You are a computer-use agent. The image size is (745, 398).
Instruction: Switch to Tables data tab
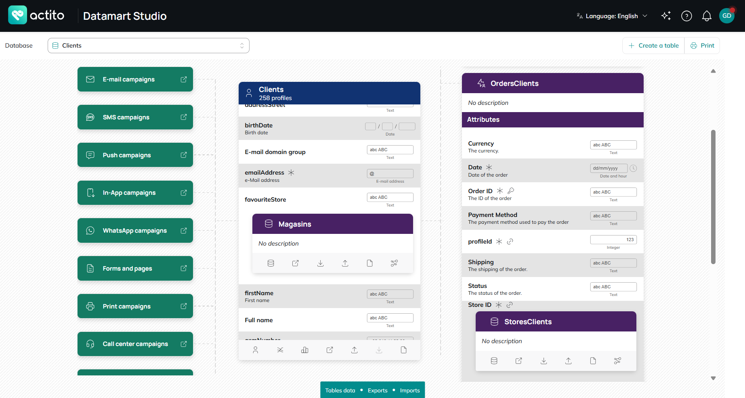[x=340, y=390]
